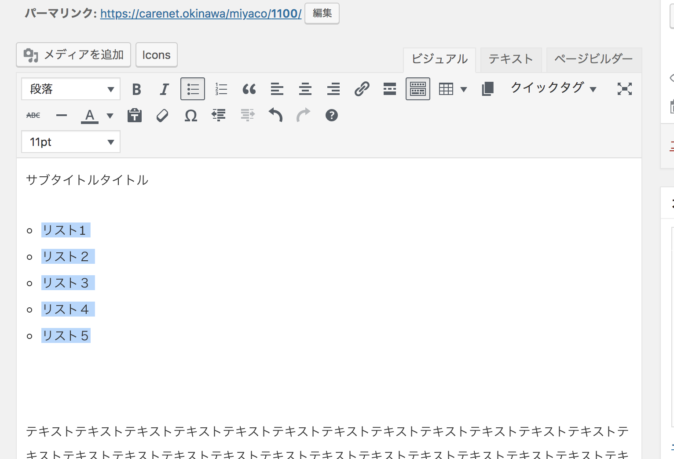
Task: Click the メディアを追加 button
Action: [x=73, y=55]
